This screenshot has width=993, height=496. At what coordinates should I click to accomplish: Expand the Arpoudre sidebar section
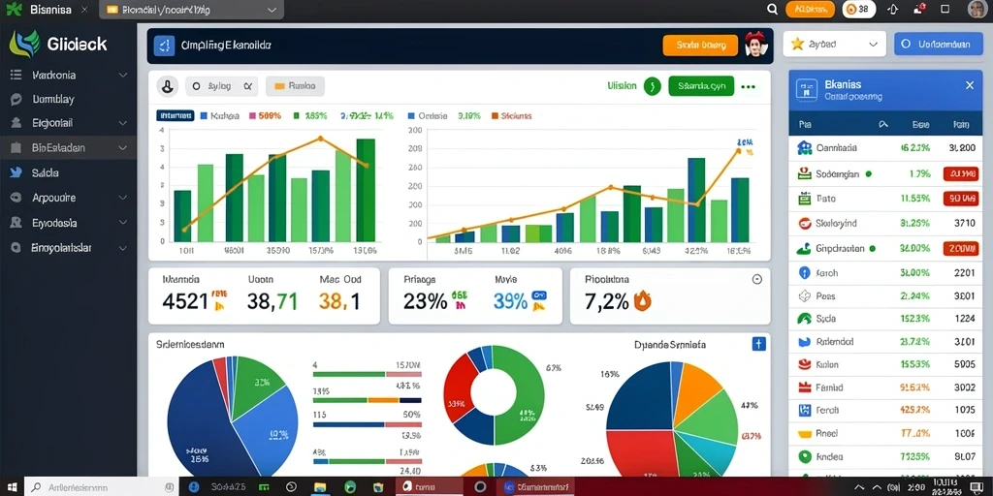(x=123, y=198)
